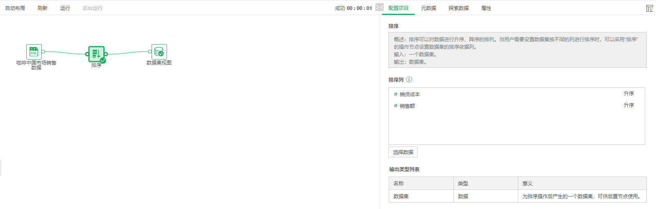Click the layout summary icon at top right
This screenshot has width=656, height=209.
tap(649, 8)
